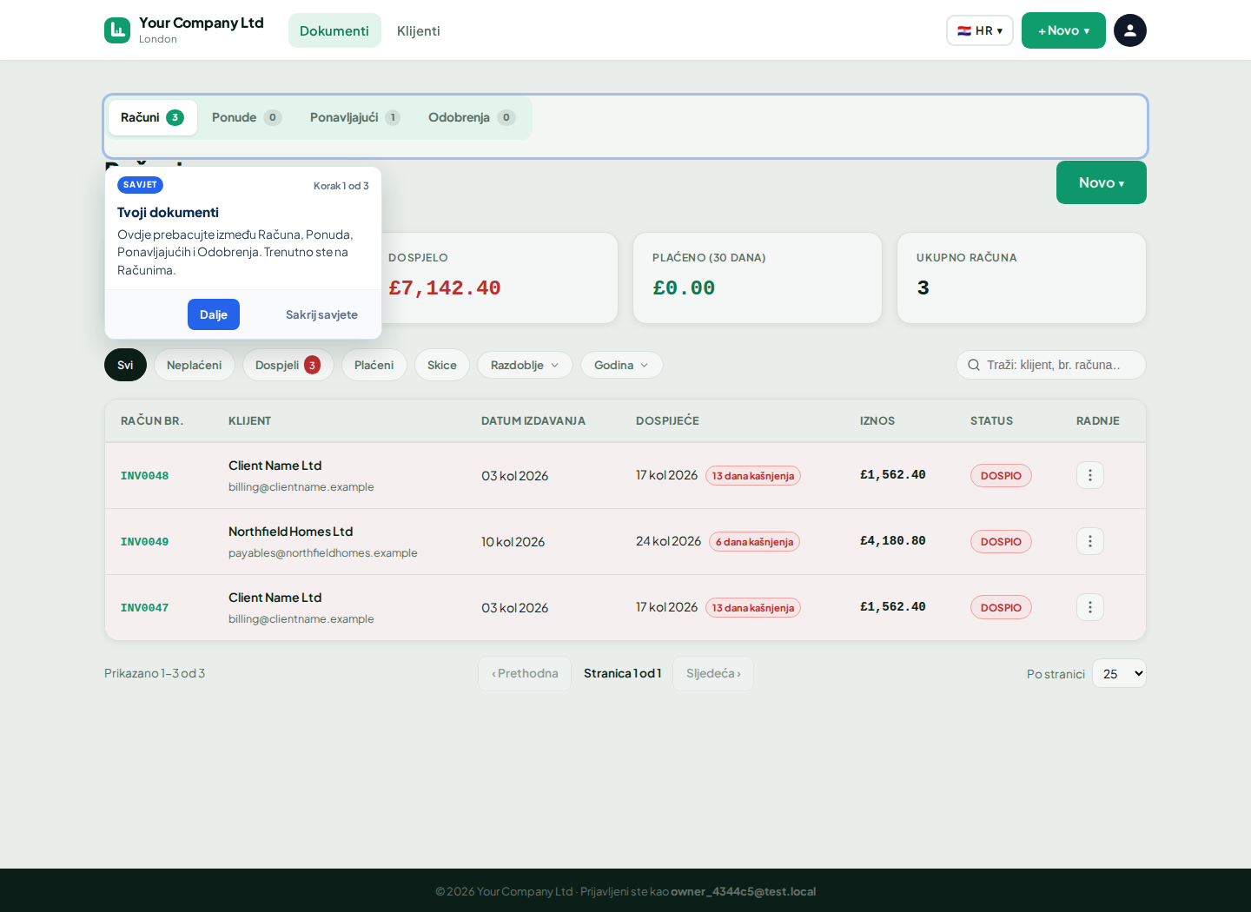Viewport: 1251px width, 912px height.
Task: Open actions menu for invoice INV0047
Action: coord(1089,607)
